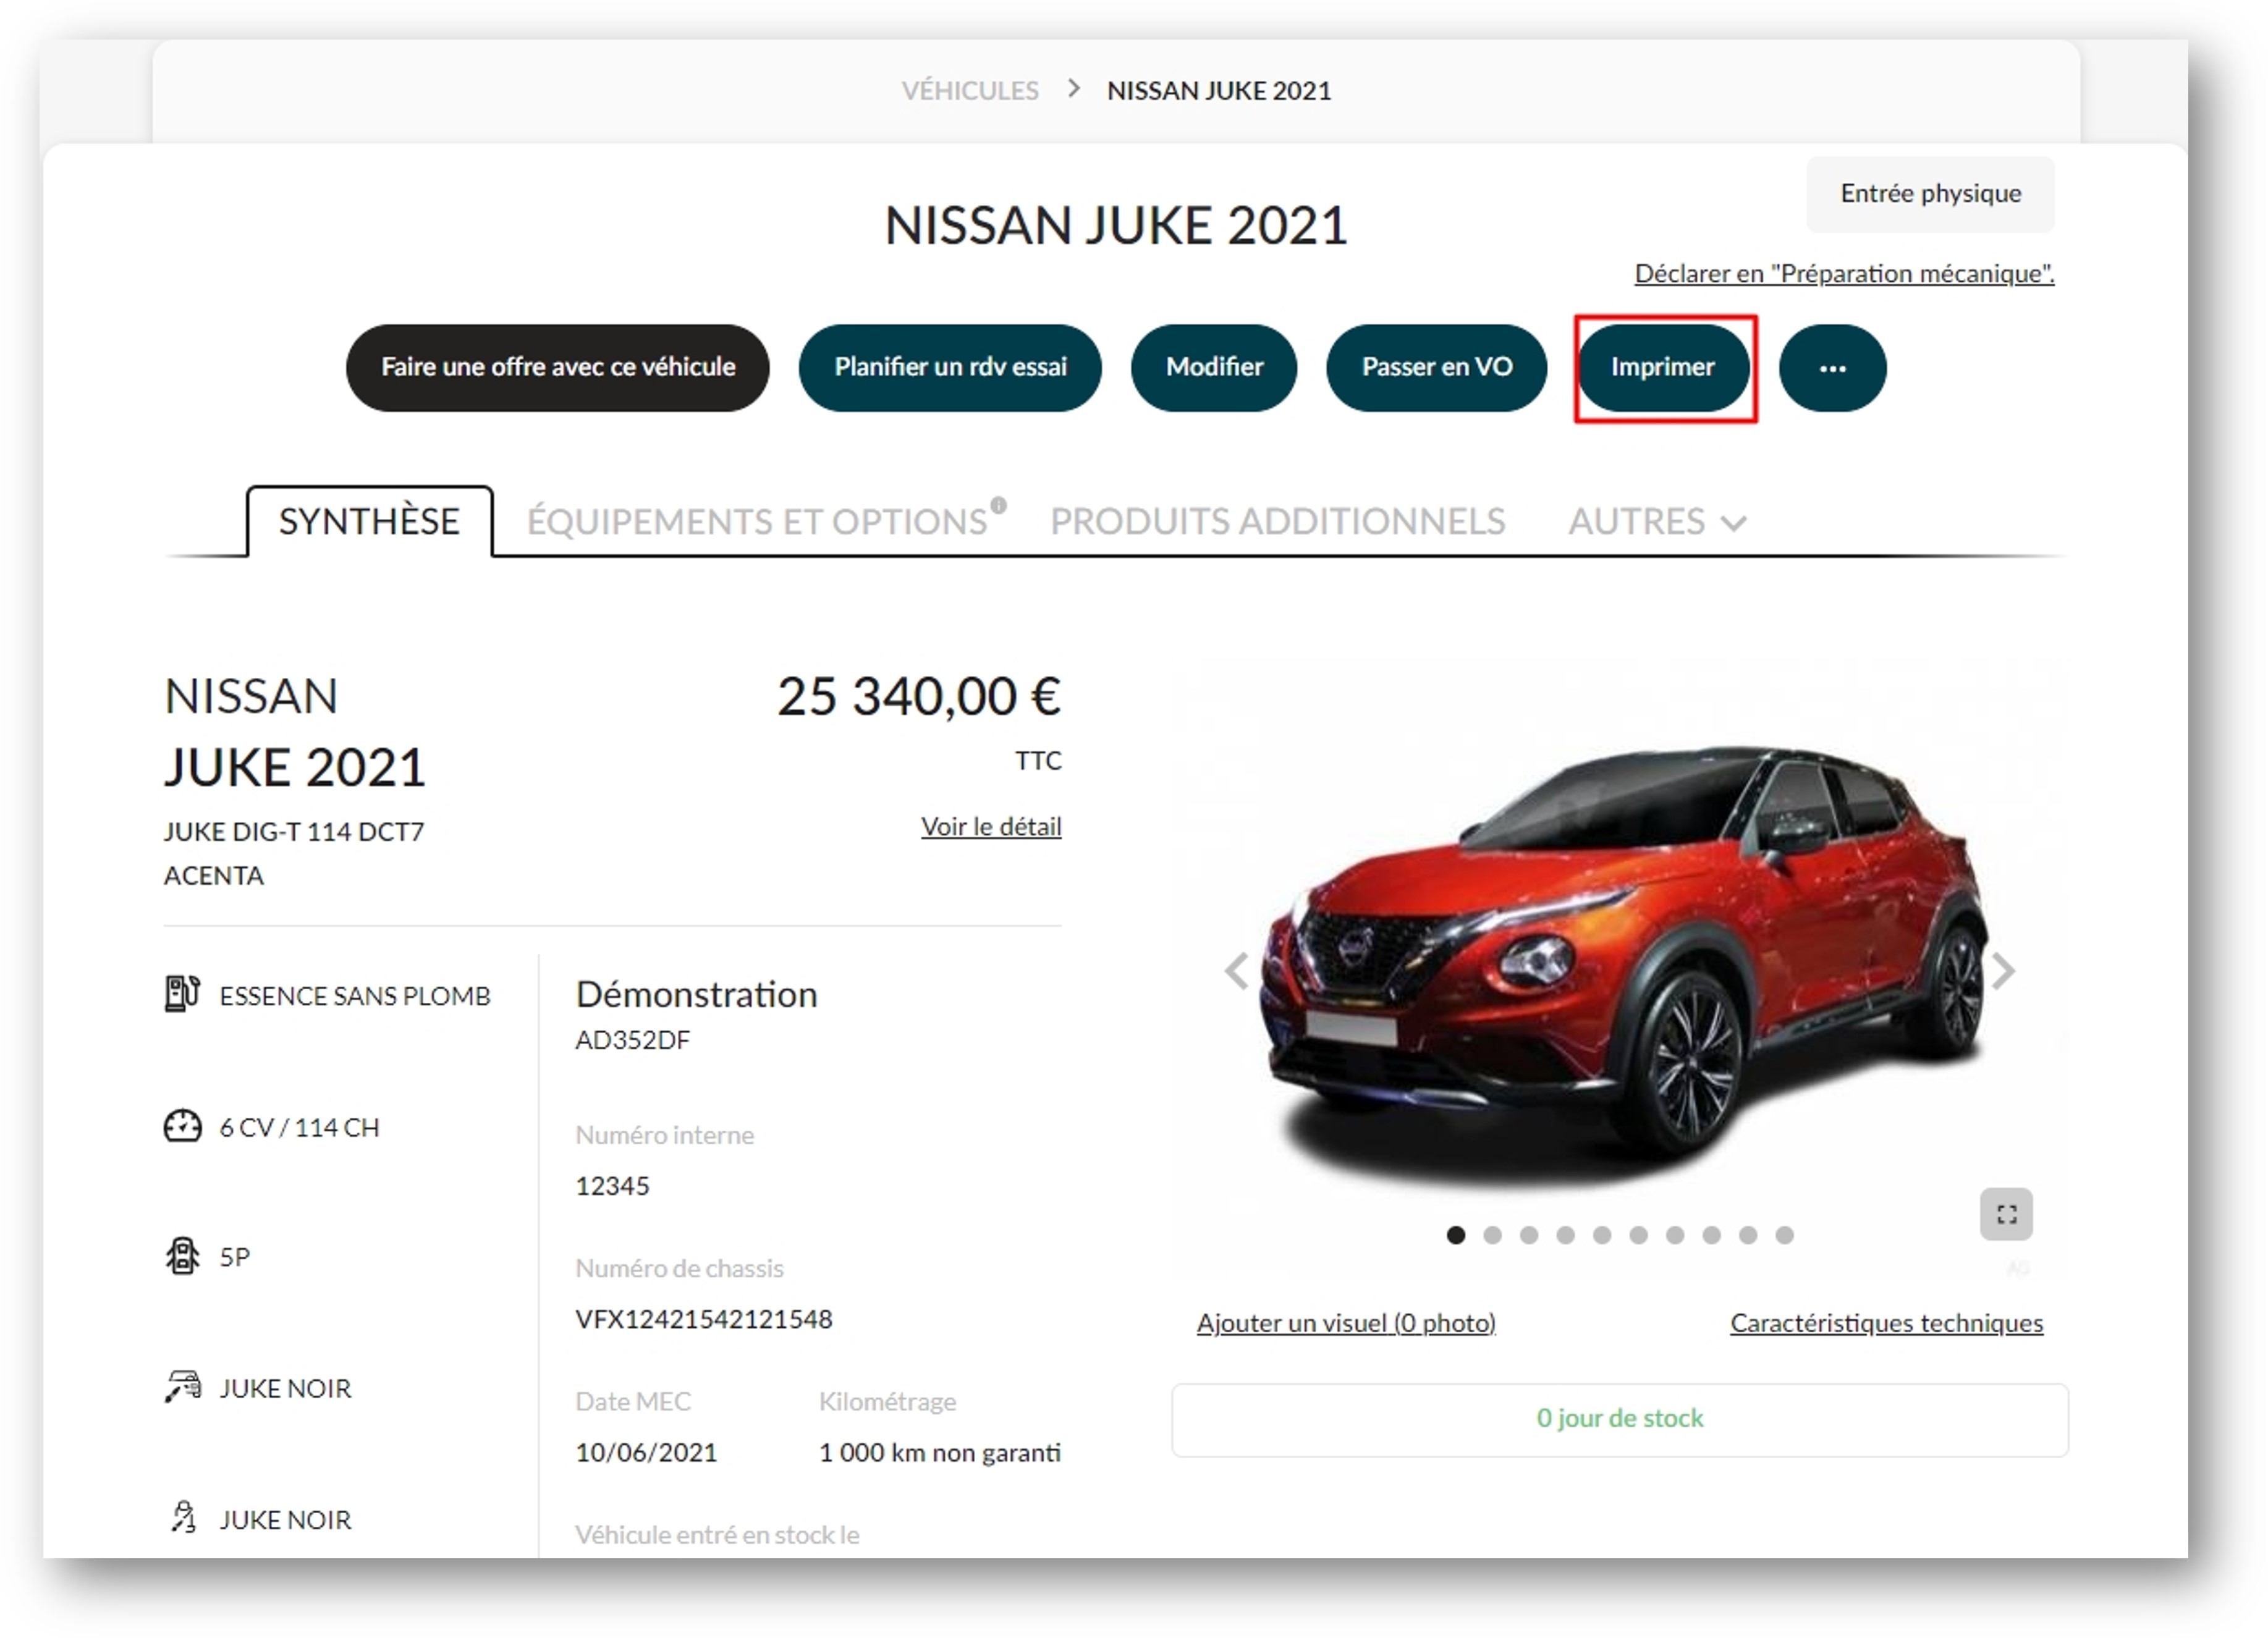Click the 0 jour de stock box
This screenshot has width=2268, height=1638.
1620,1419
